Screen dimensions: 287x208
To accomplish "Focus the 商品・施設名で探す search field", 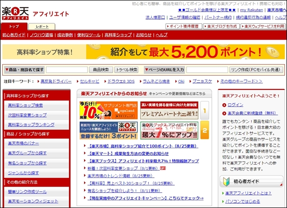I will (x=67, y=70).
